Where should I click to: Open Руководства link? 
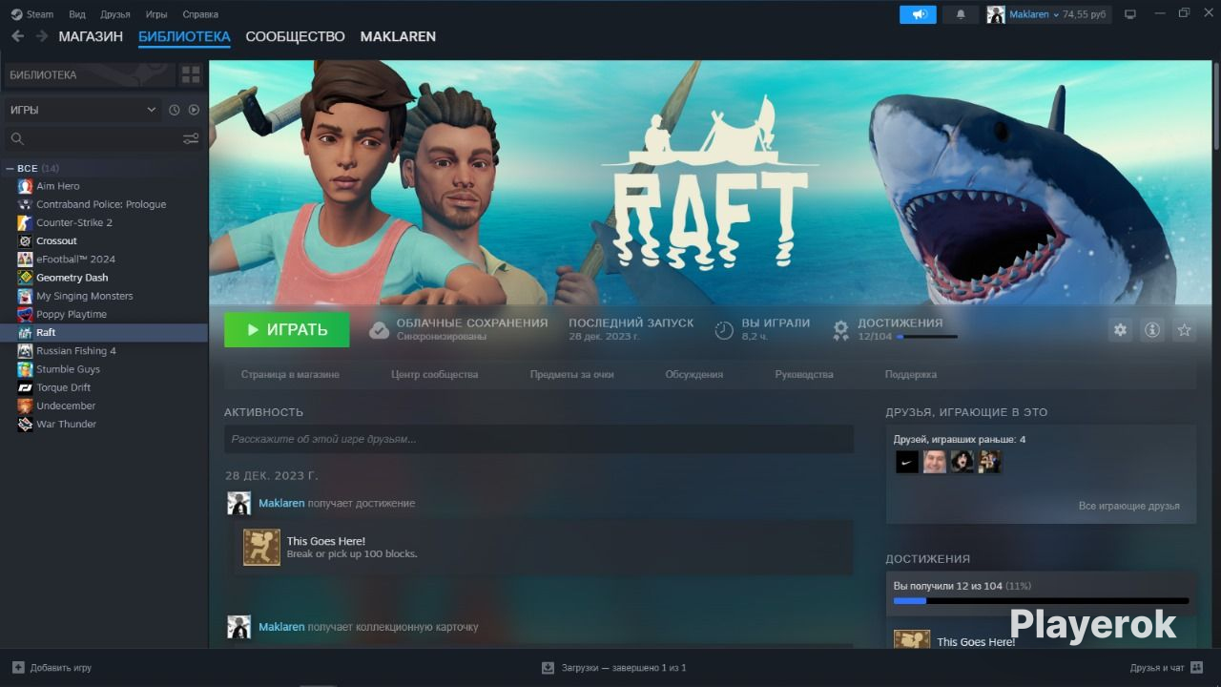[804, 375]
